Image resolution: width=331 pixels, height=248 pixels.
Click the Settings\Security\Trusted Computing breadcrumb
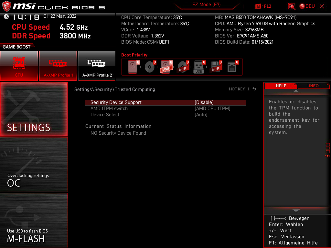click(115, 89)
